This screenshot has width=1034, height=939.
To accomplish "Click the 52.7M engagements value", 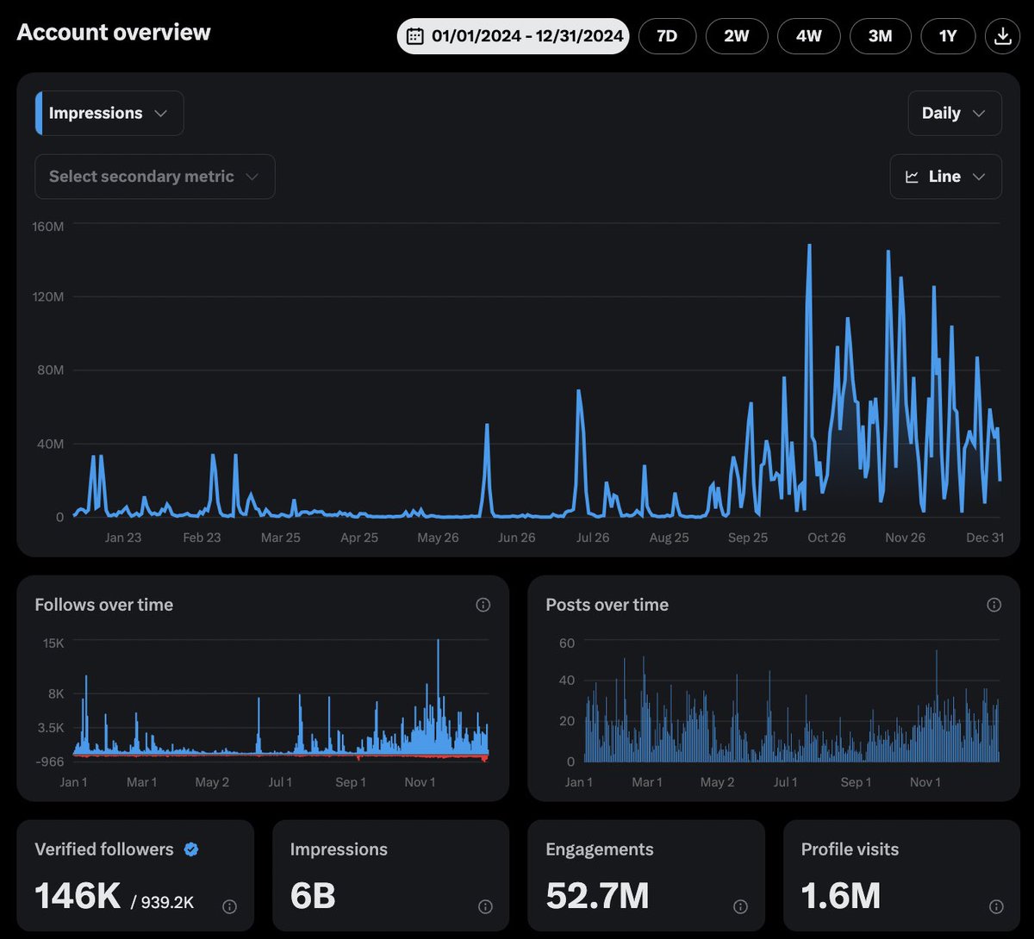I will point(597,896).
